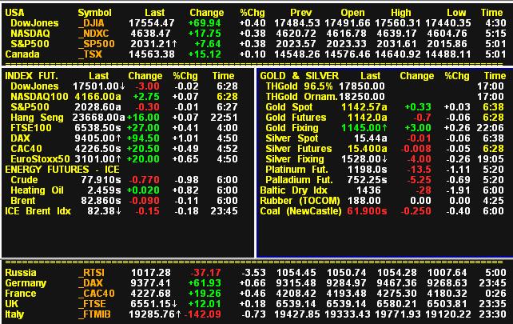This screenshot has height=324, width=513.
Task: Click Italy change value -142.09
Action: [x=203, y=314]
